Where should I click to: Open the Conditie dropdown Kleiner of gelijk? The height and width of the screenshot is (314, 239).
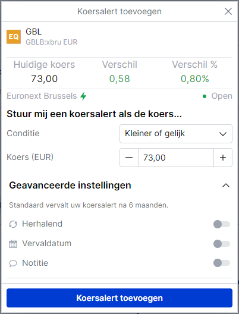pos(176,134)
